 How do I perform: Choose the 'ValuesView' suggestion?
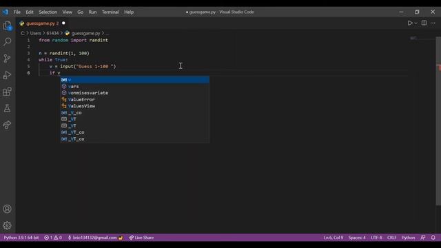pyautogui.click(x=135, y=106)
